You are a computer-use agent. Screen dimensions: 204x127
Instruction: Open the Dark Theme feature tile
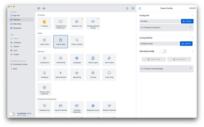[109, 60]
